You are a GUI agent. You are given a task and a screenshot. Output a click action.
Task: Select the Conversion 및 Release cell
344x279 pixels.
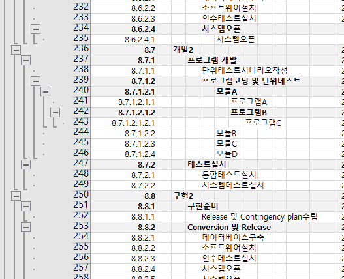[x=229, y=228]
